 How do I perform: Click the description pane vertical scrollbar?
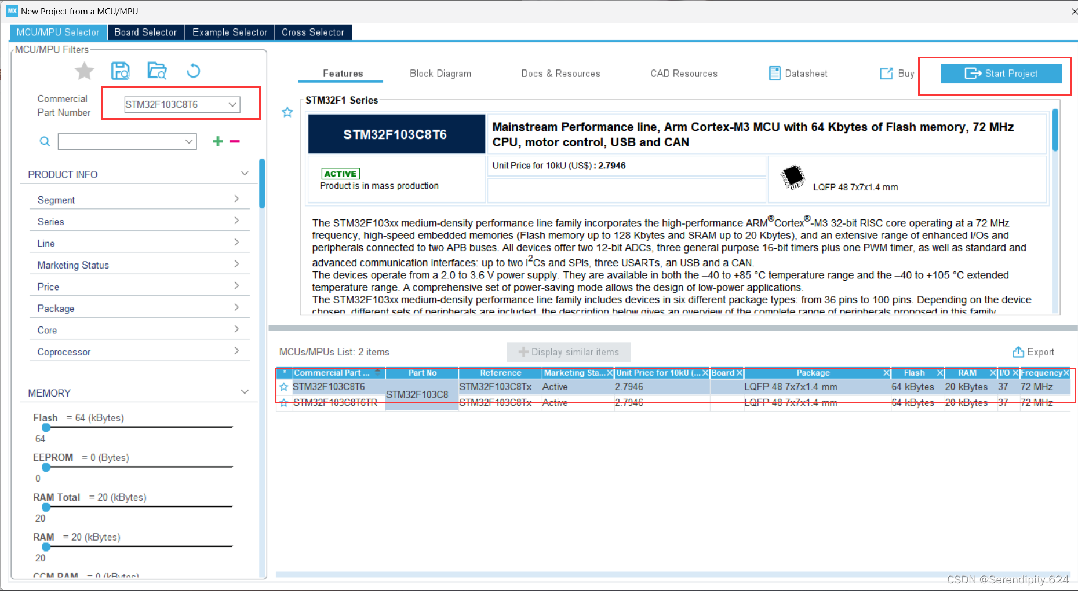(x=1055, y=130)
